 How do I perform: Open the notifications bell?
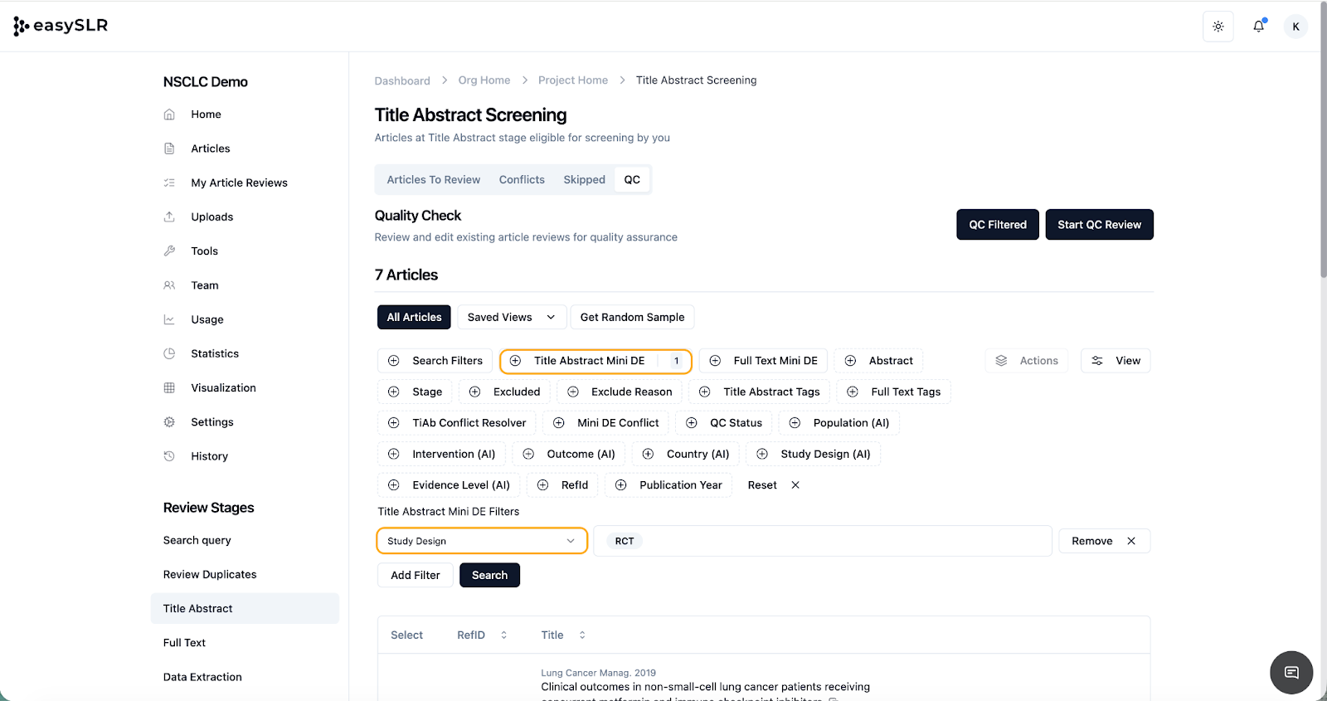1258,27
